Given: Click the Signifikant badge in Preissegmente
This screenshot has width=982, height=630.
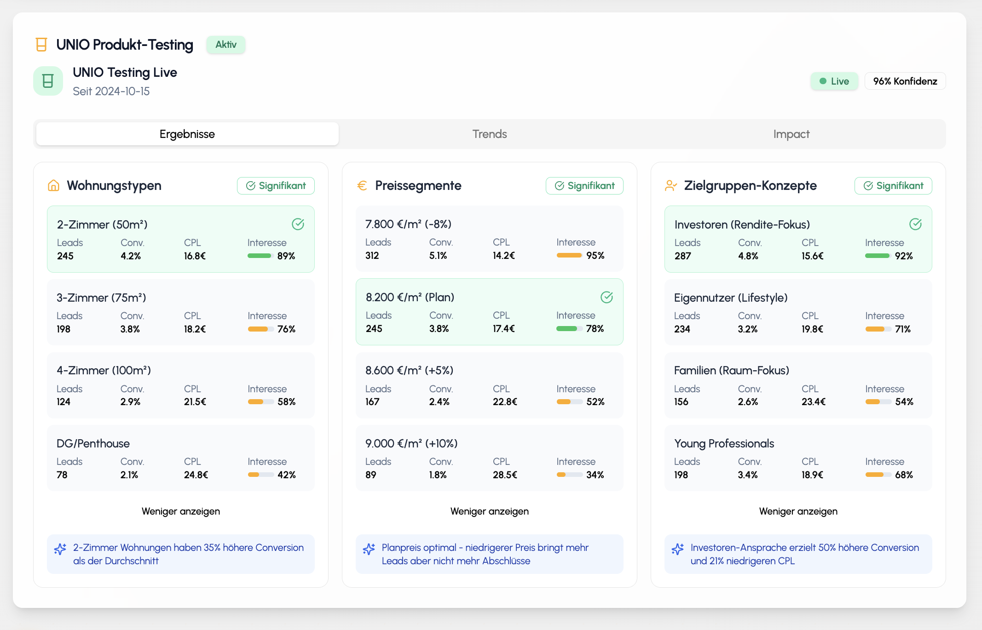Looking at the screenshot, I should pos(584,186).
